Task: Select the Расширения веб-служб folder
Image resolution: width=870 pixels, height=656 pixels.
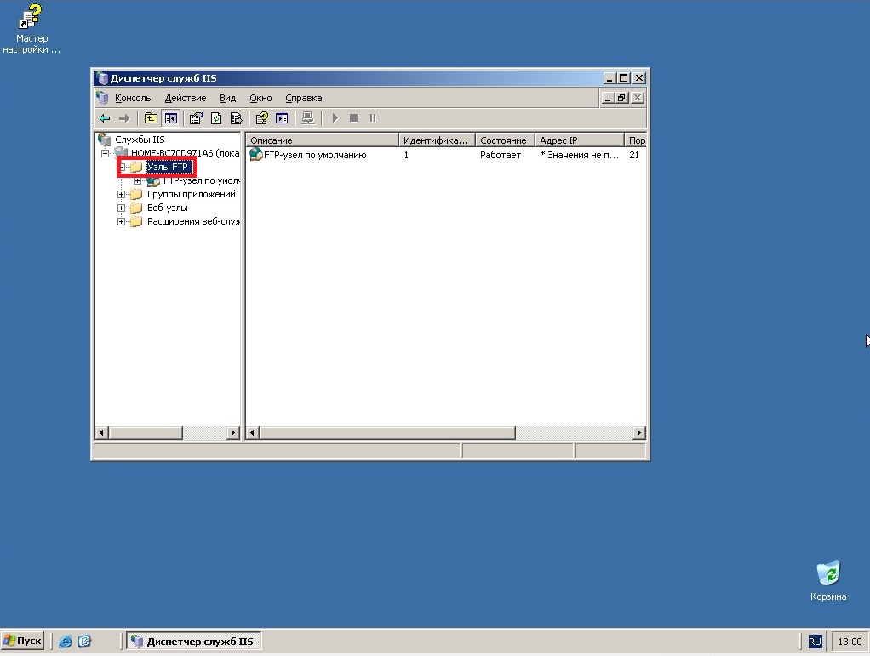Action: click(x=193, y=222)
